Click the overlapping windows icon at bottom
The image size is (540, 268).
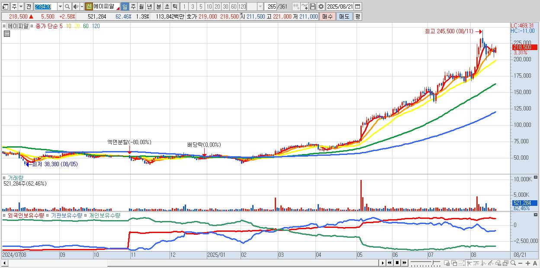454,263
